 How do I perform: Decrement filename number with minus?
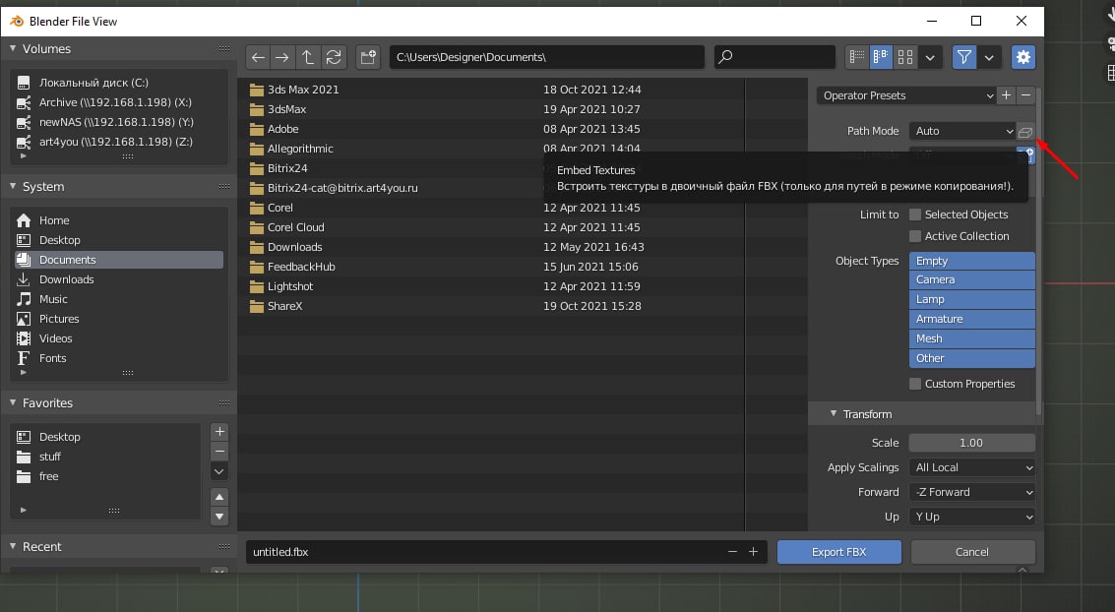tap(732, 552)
